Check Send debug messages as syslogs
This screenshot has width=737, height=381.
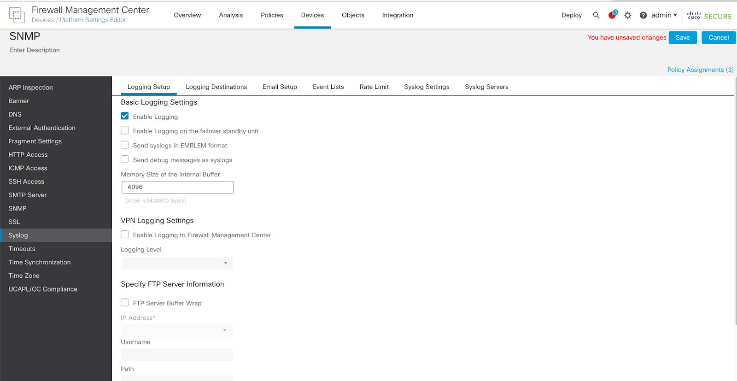click(125, 159)
